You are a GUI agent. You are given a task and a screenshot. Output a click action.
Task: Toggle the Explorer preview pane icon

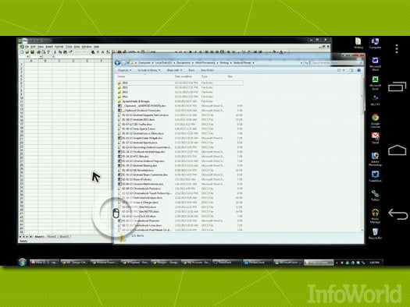[x=351, y=70]
